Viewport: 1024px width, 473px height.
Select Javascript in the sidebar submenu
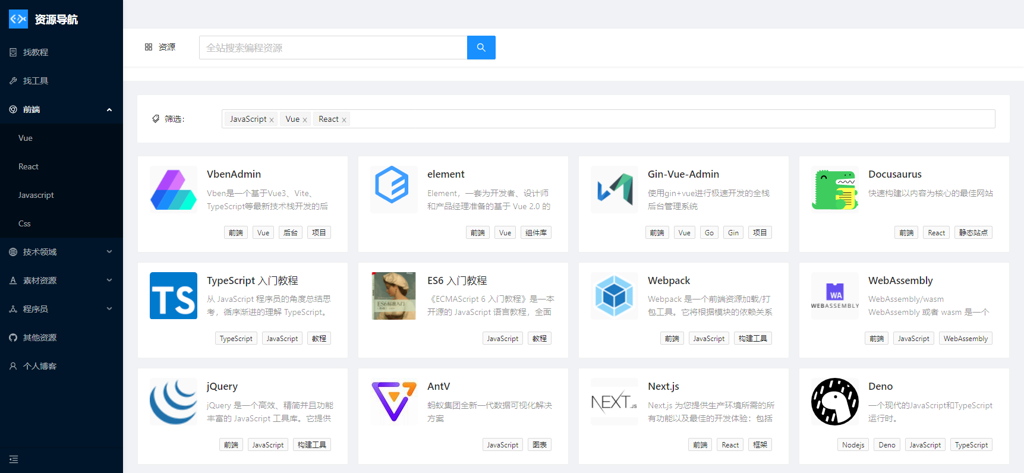[61, 195]
